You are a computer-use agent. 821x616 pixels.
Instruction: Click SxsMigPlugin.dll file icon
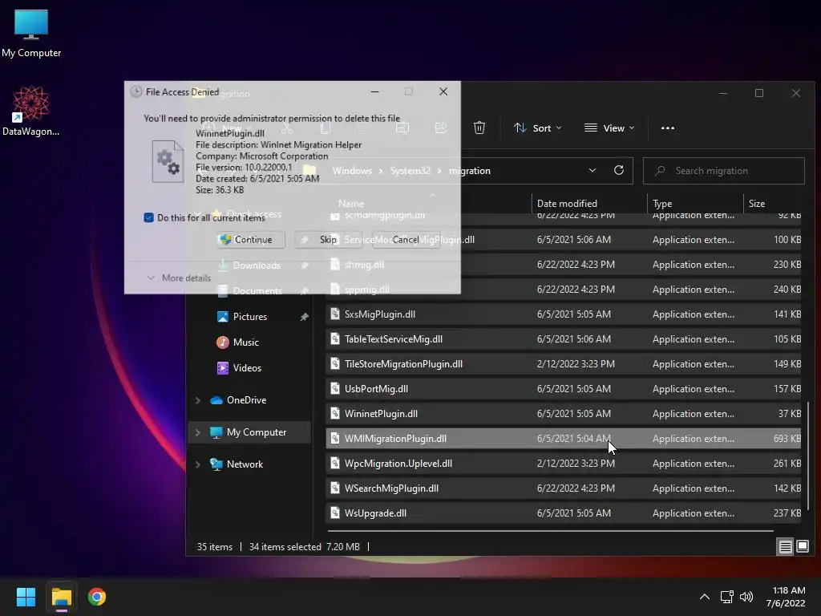[335, 314]
